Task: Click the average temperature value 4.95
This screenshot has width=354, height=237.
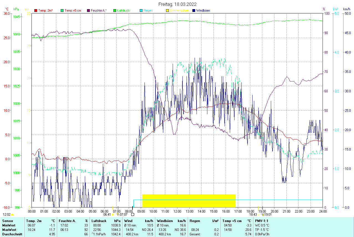Action: click(52, 234)
